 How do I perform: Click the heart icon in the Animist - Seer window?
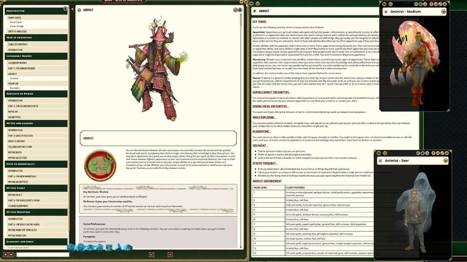click(379, 153)
